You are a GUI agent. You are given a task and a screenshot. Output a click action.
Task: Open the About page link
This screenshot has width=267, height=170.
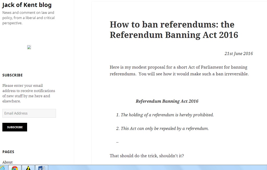(8, 162)
